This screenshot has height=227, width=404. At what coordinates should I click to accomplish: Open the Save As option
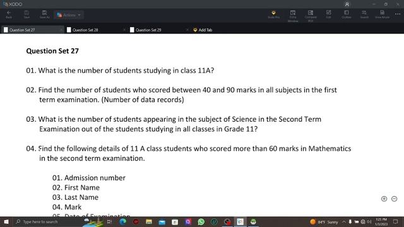pos(44,15)
